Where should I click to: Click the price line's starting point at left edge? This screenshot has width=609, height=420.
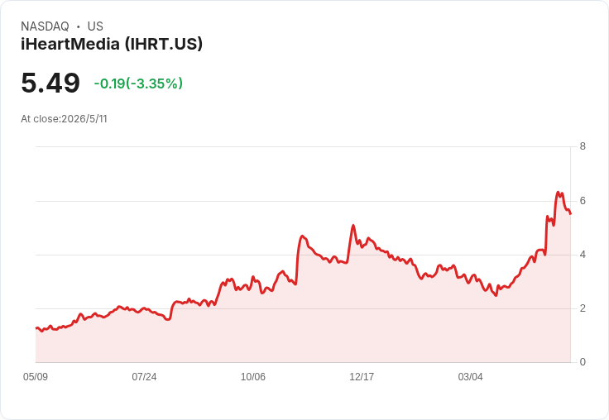(36, 328)
